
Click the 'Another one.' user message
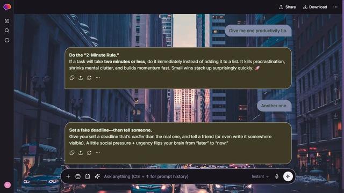[x=274, y=106]
